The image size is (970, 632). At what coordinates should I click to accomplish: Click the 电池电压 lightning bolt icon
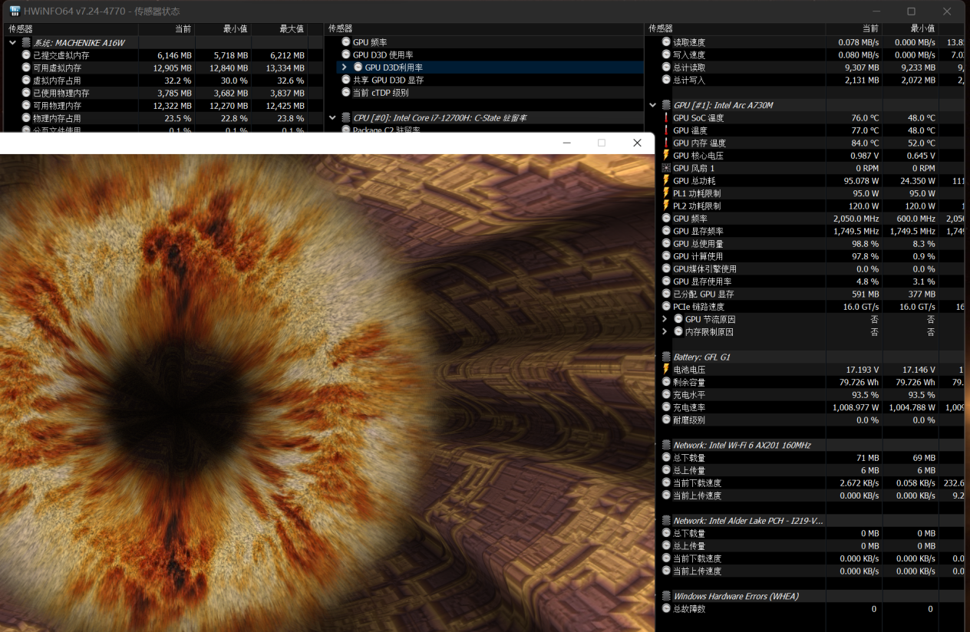pos(666,370)
